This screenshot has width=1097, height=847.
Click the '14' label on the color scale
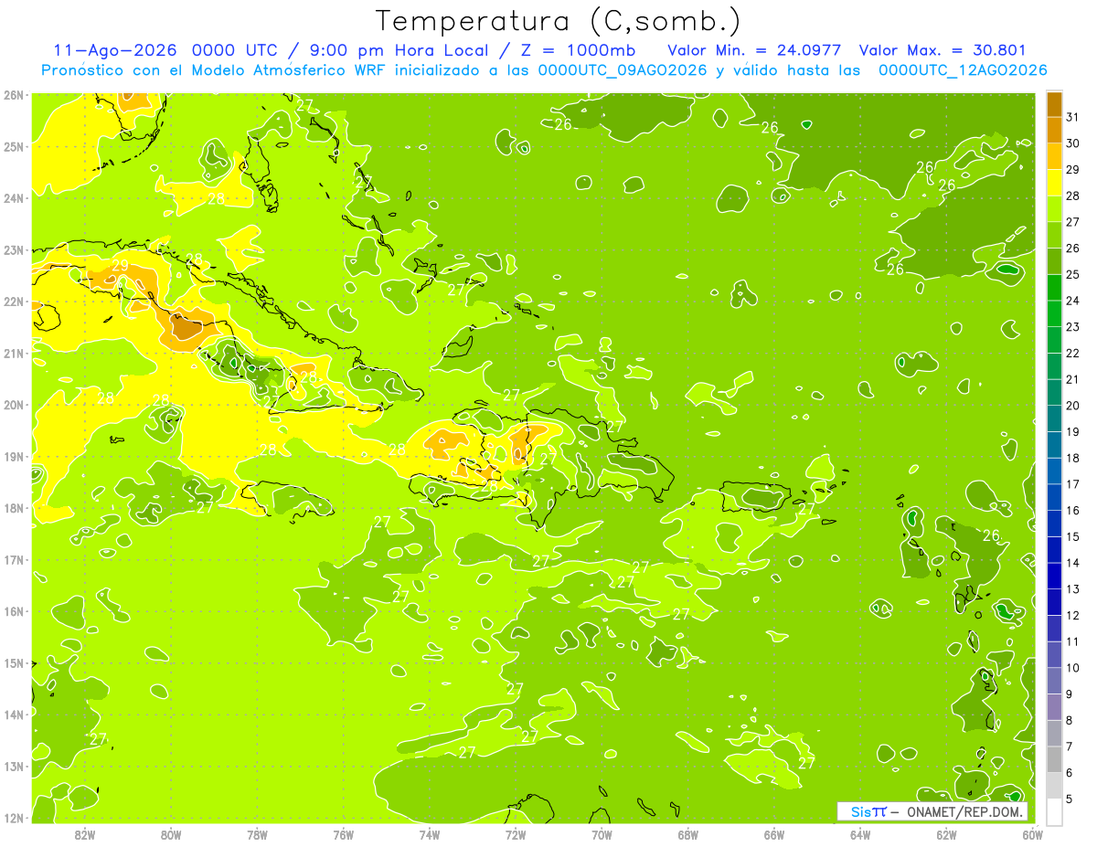pyautogui.click(x=1072, y=563)
